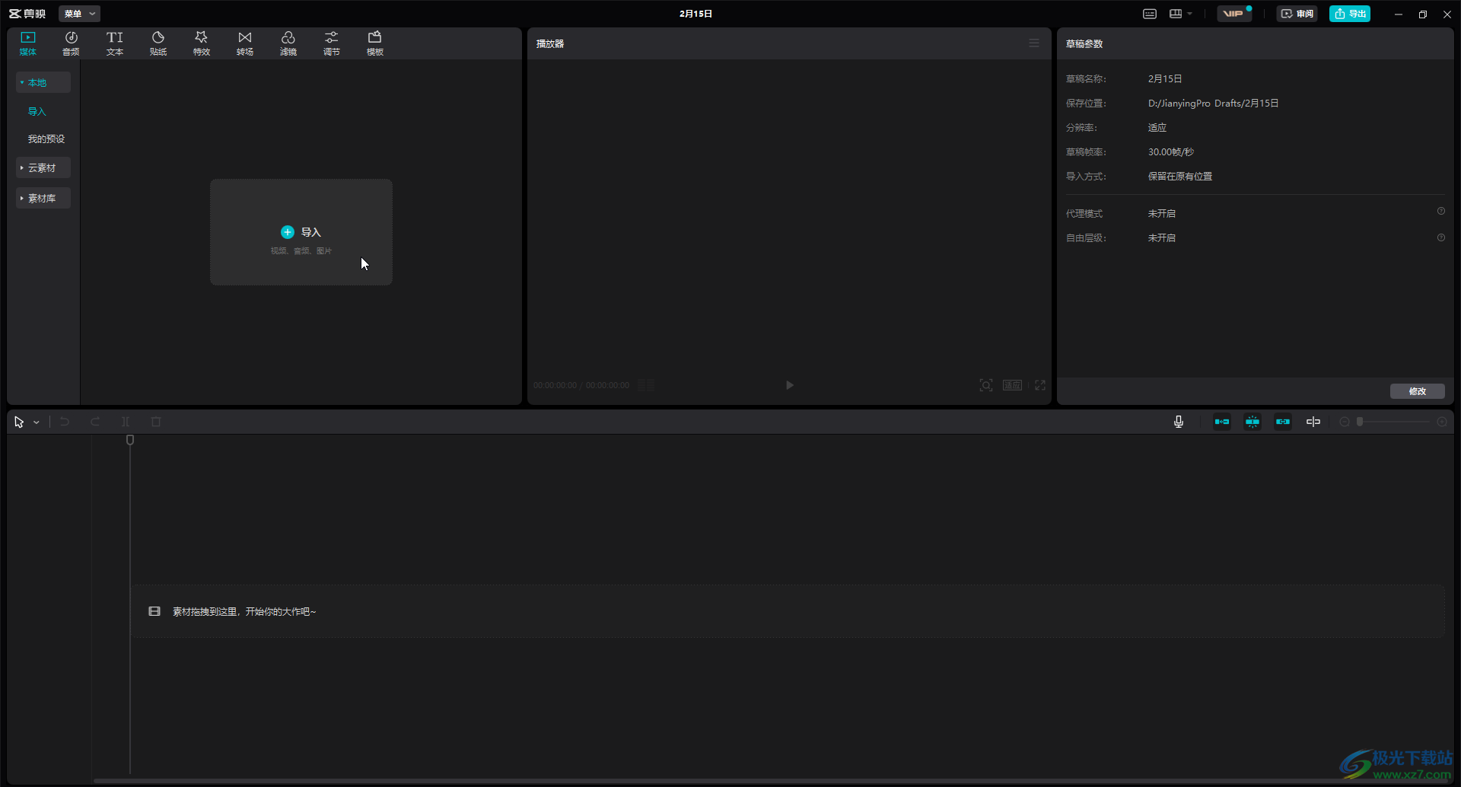This screenshot has height=787, width=1461.
Task: Click the player 适应 ratio button
Action: [1012, 385]
